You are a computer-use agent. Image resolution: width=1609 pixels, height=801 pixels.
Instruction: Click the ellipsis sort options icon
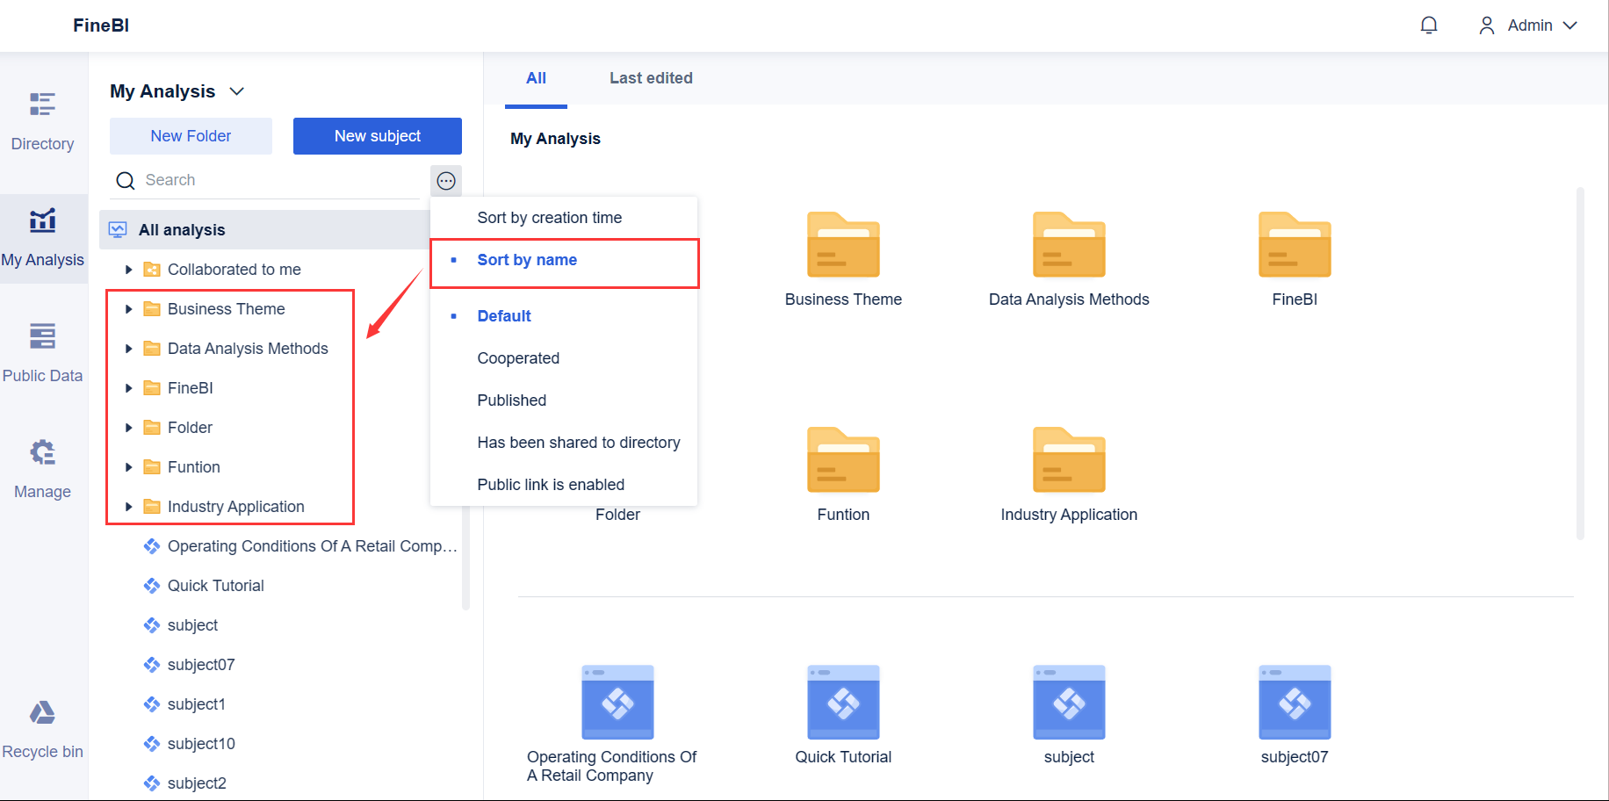(446, 180)
